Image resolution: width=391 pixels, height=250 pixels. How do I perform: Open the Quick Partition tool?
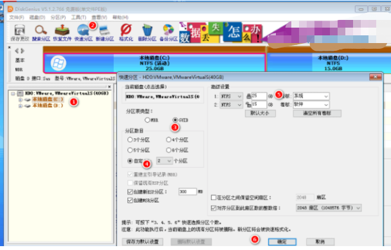click(x=84, y=33)
